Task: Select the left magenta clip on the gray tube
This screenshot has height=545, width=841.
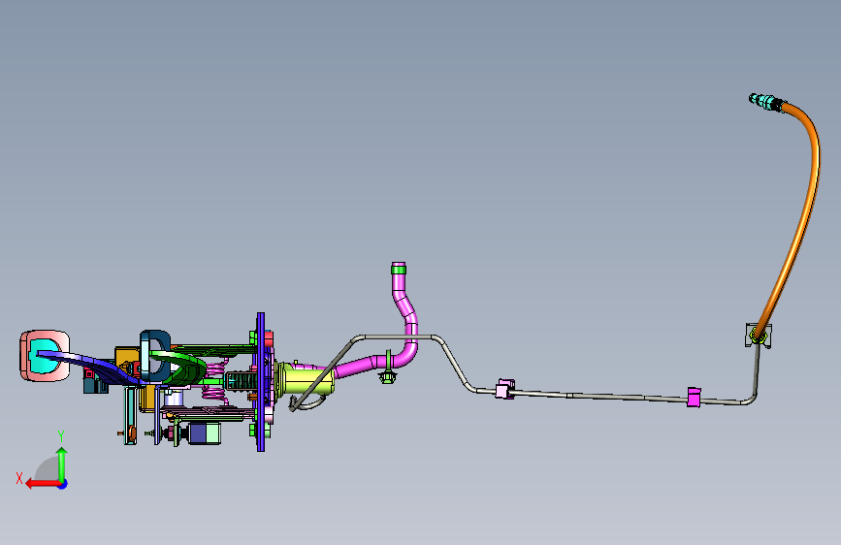Action: point(504,389)
